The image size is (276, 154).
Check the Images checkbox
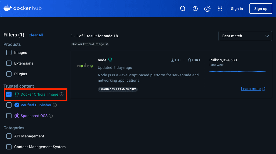click(x=9, y=52)
